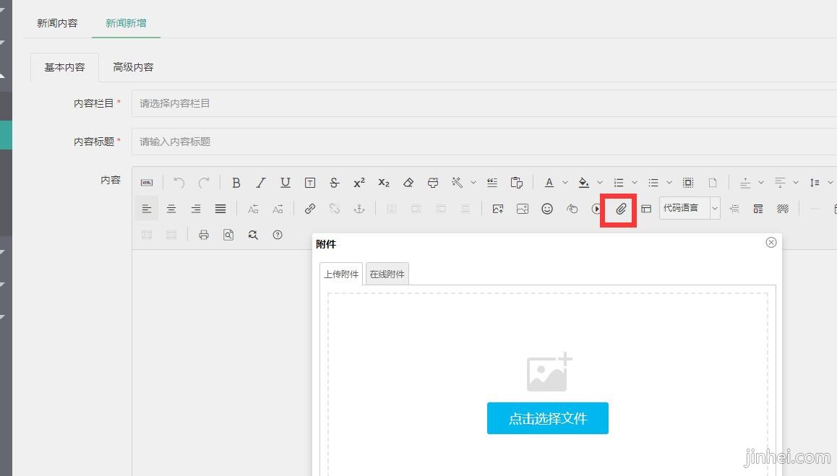Align text left
This screenshot has width=837, height=476.
click(146, 209)
